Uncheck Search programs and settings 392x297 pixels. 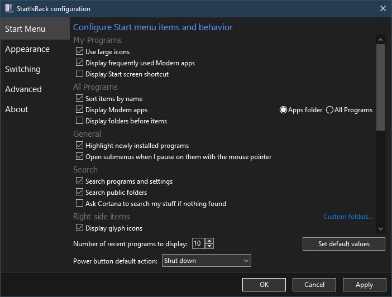[x=79, y=181]
